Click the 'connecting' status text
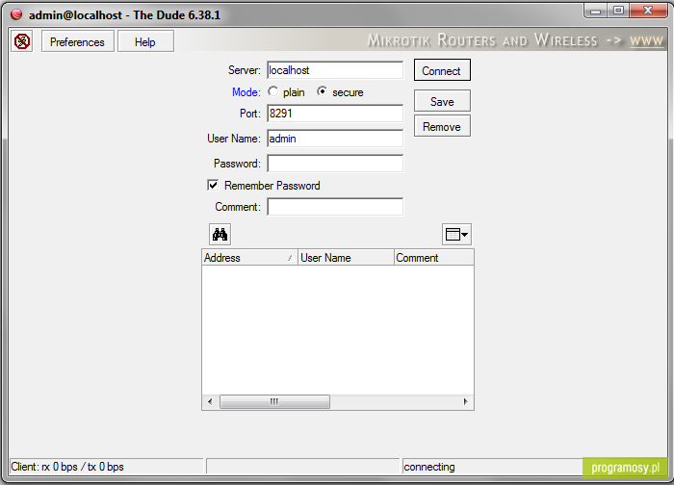This screenshot has width=674, height=485. (x=429, y=467)
